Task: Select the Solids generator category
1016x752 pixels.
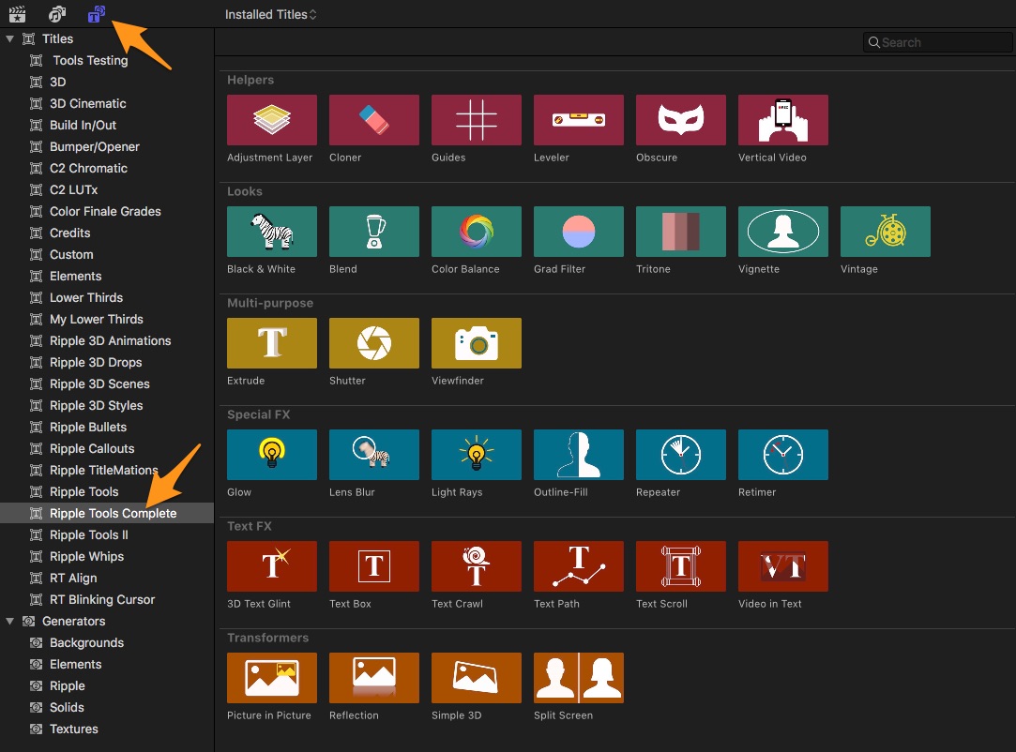Action: [x=107, y=707]
